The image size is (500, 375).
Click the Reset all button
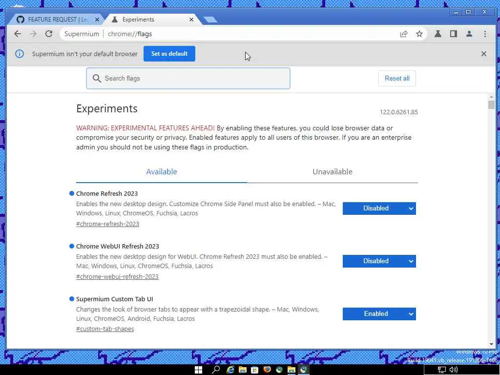[397, 79]
